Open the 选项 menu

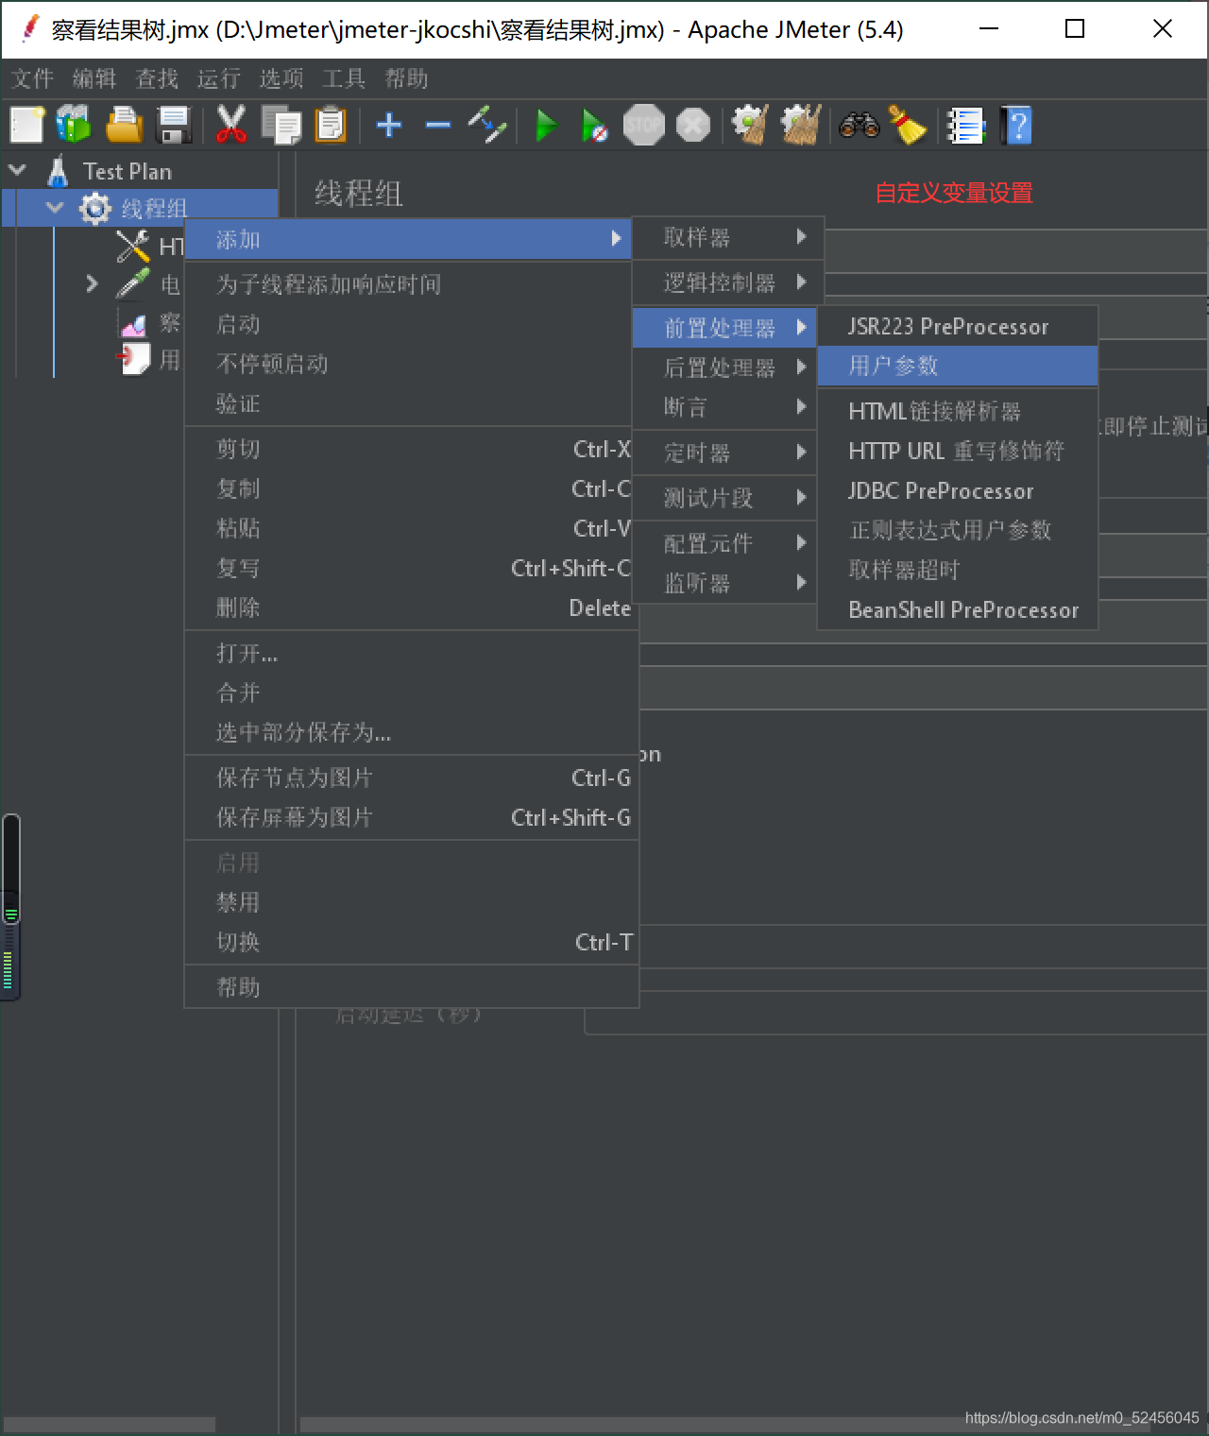click(281, 78)
